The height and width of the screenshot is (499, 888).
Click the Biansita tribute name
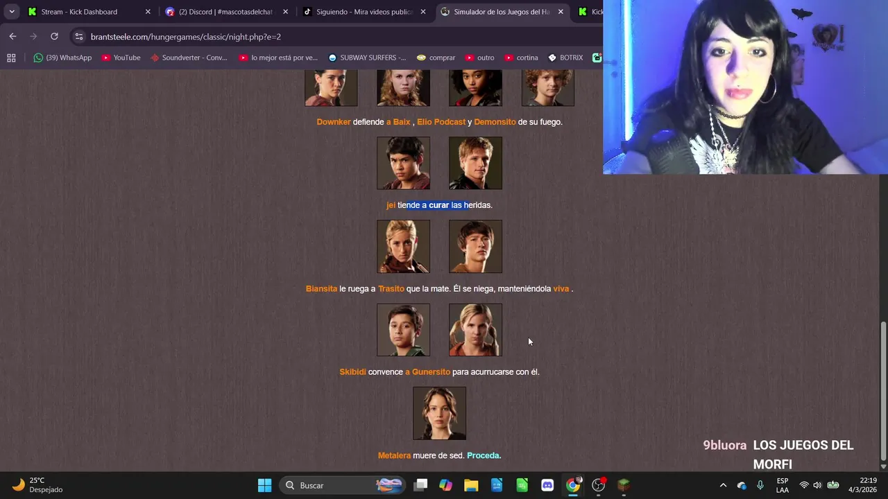pos(321,289)
